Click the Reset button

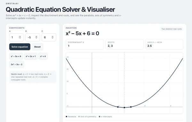(37, 47)
